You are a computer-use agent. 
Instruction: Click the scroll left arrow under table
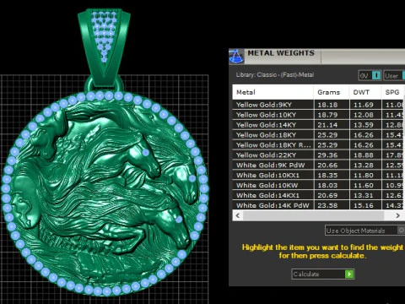tap(238, 215)
